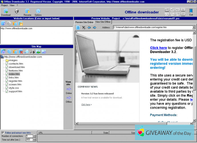197x143 pixels.
Task: Uncheck the contacts.htm file checkbox
Action: pyautogui.click(x=7, y=64)
